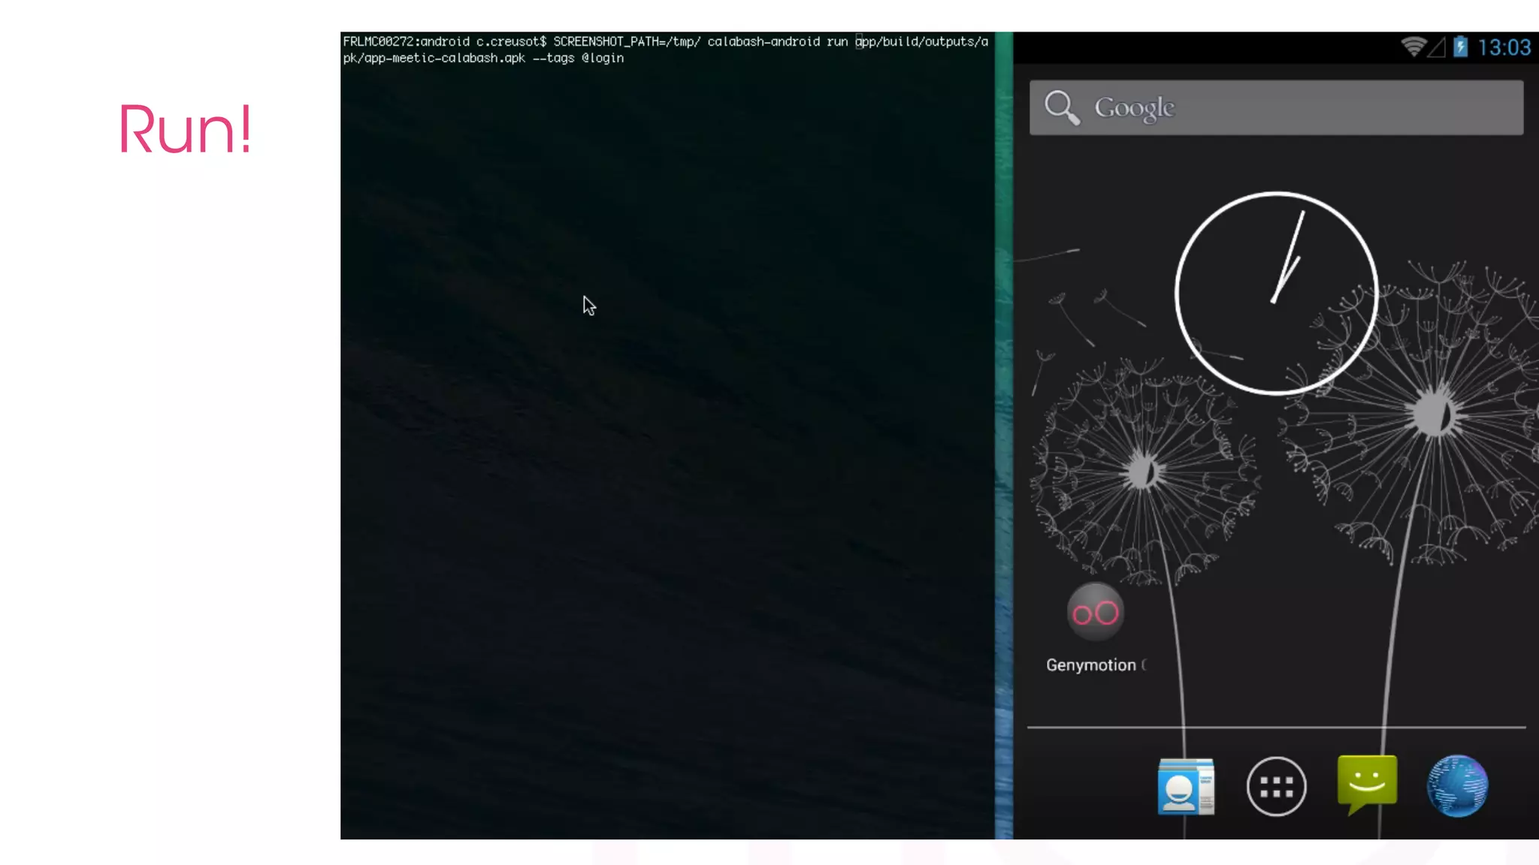Click the calabash-android command text
Viewport: 1539px width, 865px height.
[x=763, y=42]
